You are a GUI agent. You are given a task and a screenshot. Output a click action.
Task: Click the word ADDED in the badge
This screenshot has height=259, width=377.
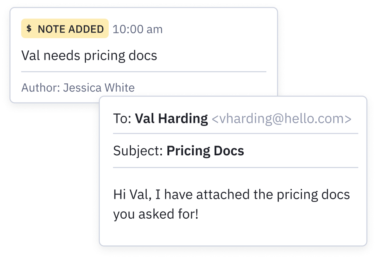(86, 29)
